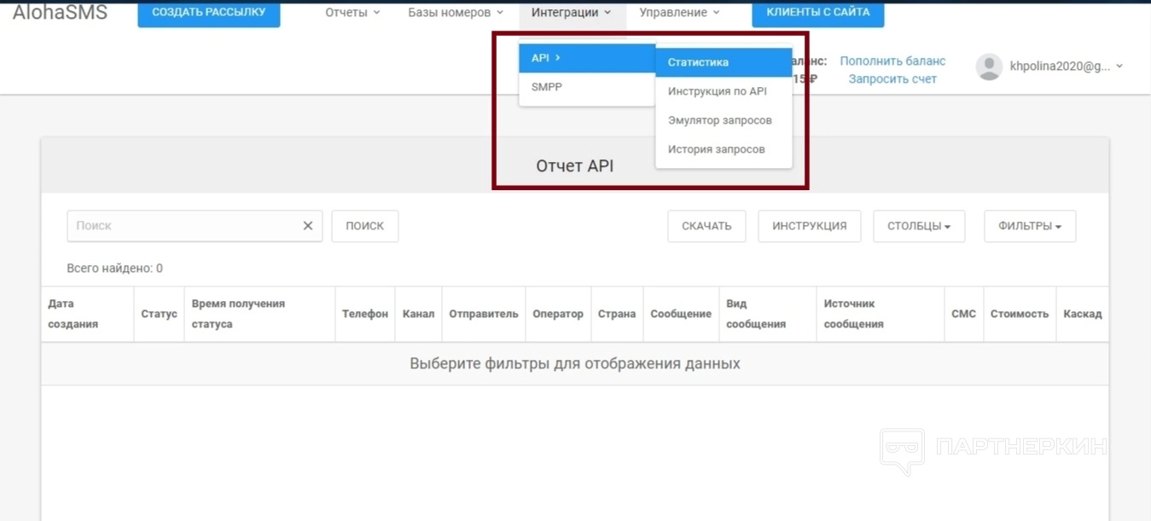Click the СМС column header
Viewport: 1151px width, 521px height.
pyautogui.click(x=963, y=314)
